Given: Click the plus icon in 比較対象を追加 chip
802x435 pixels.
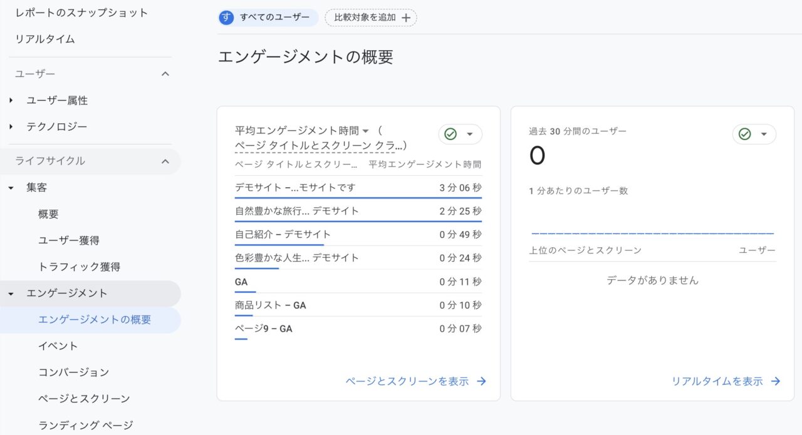Looking at the screenshot, I should (407, 18).
